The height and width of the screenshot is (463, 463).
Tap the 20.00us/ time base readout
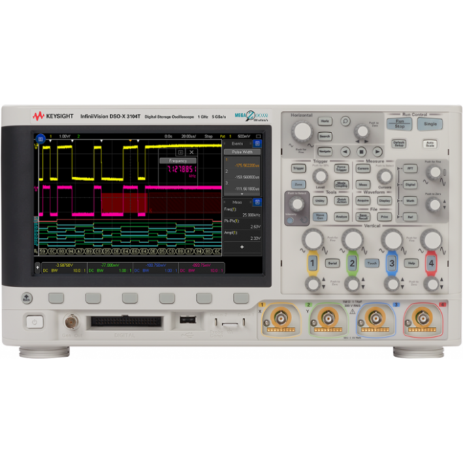pos(189,136)
